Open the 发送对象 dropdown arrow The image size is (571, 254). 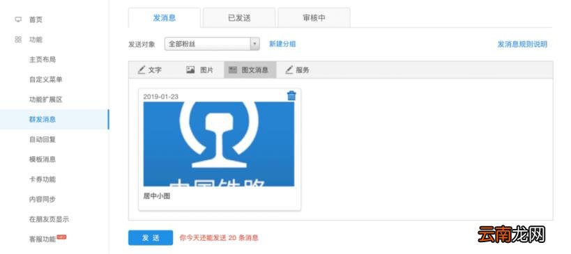[x=254, y=44]
